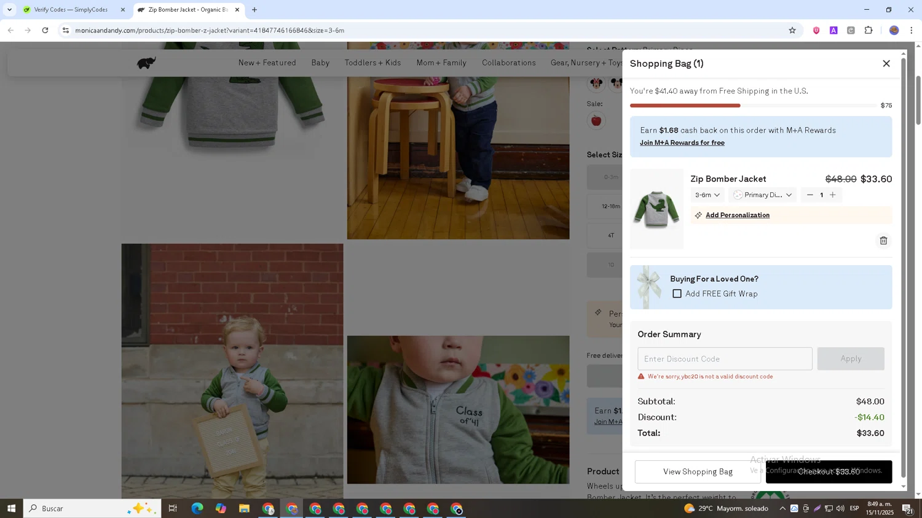The height and width of the screenshot is (518, 922).
Task: Open Toddlers + Kids menu
Action: point(372,63)
